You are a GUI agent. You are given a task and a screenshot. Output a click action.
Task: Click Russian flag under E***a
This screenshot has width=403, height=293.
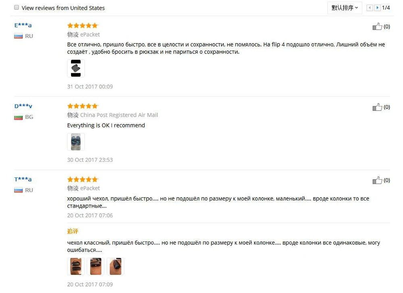pos(18,36)
